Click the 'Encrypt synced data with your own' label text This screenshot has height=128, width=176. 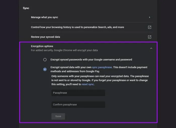[x=71, y=67]
